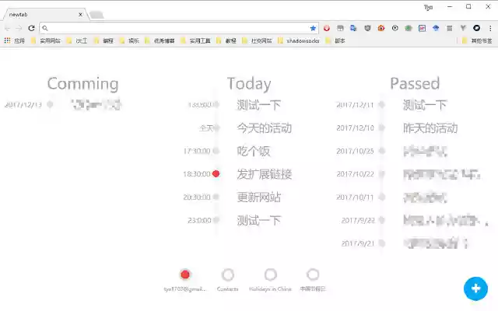Image resolution: width=498 pixels, height=311 pixels.
Task: Open the 实用工具 bookmarks folder
Action: [195, 40]
